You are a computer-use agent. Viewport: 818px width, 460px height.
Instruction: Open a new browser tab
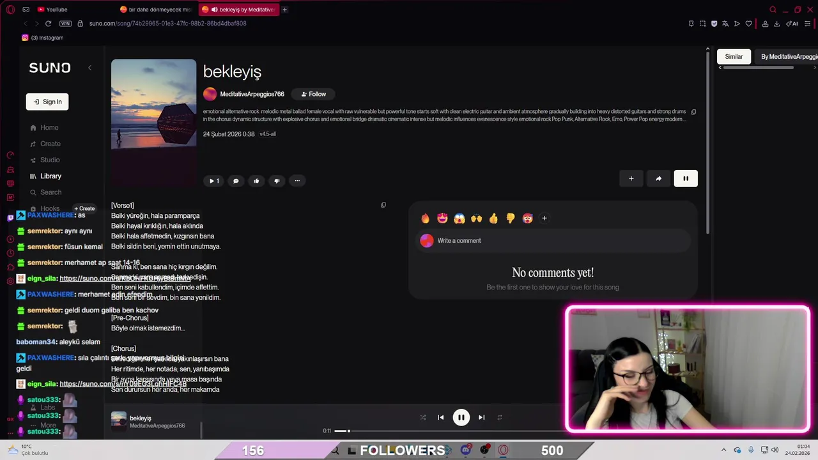coord(284,10)
